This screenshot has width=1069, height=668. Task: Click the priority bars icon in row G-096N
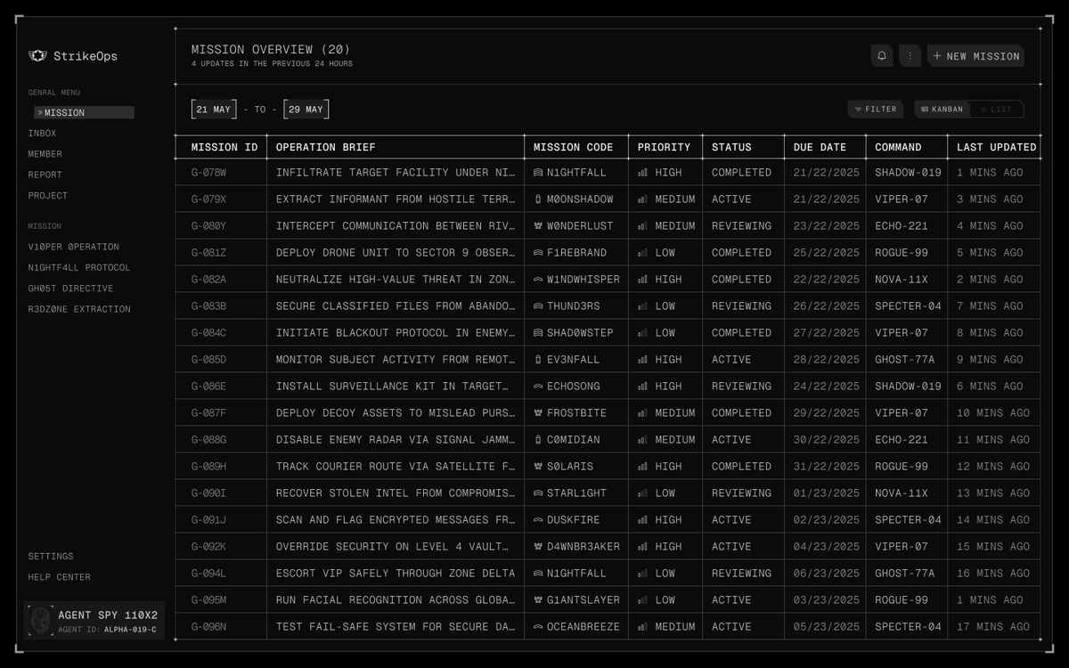[x=643, y=627]
